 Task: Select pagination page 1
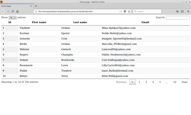(132, 82)
